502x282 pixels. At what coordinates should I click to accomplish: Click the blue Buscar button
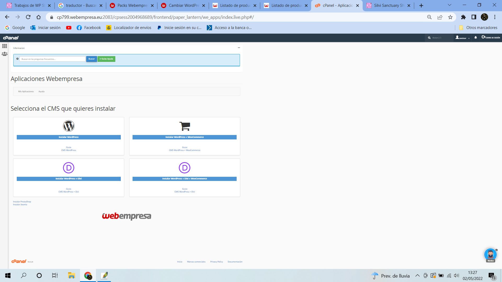[92, 59]
